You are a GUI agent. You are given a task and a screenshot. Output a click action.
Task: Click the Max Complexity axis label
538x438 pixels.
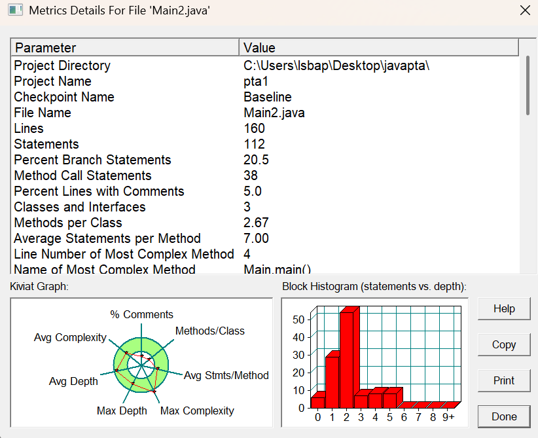197,411
